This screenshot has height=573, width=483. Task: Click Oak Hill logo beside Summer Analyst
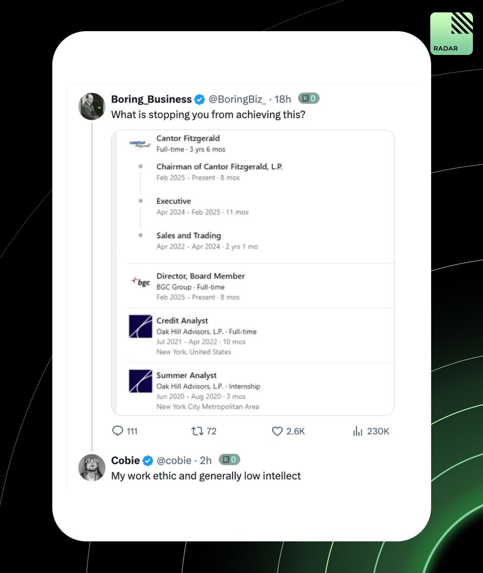click(x=140, y=381)
